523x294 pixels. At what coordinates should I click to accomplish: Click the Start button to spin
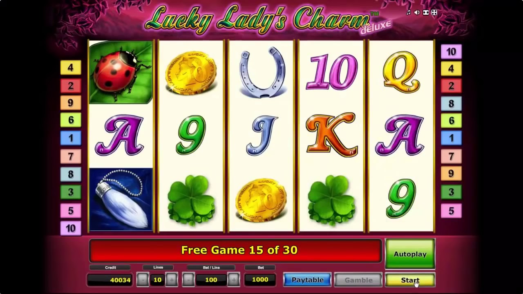pyautogui.click(x=410, y=280)
